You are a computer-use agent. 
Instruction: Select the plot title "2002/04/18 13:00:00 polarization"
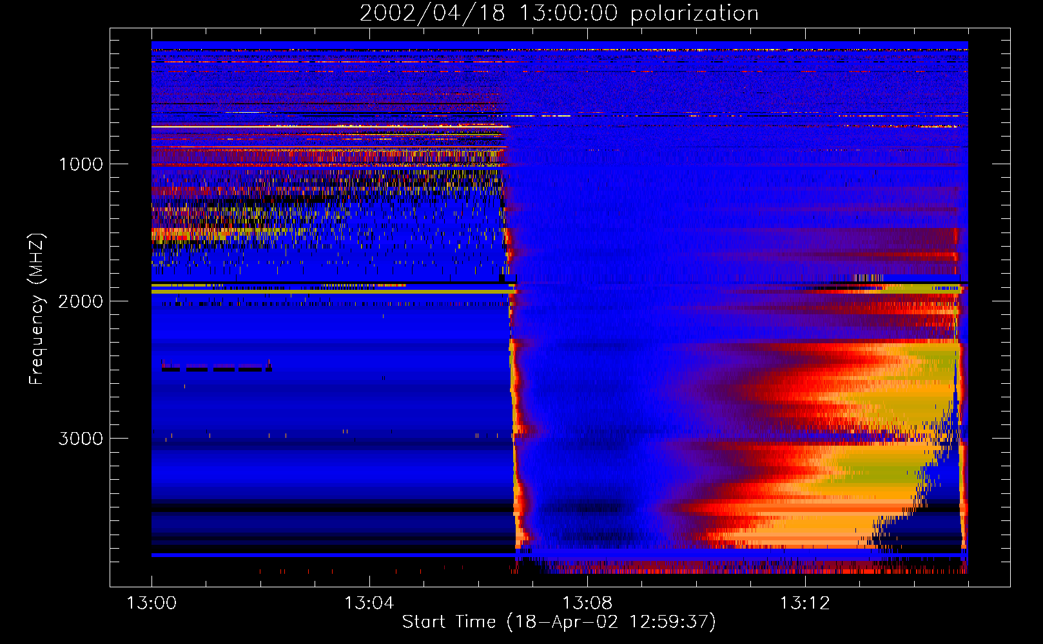coord(559,13)
